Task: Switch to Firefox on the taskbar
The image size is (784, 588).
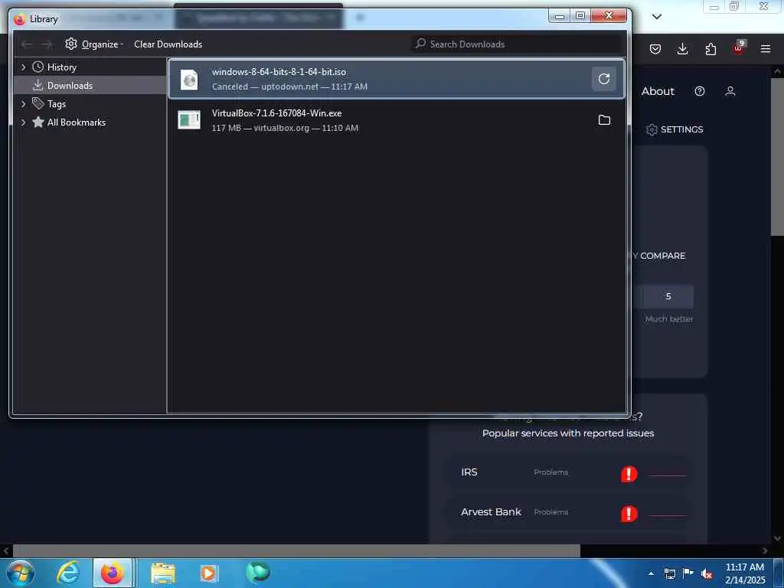Action: 112,573
